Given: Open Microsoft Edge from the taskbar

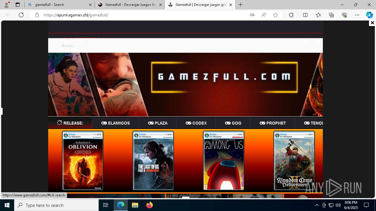Looking at the screenshot, I should pyautogui.click(x=121, y=205).
